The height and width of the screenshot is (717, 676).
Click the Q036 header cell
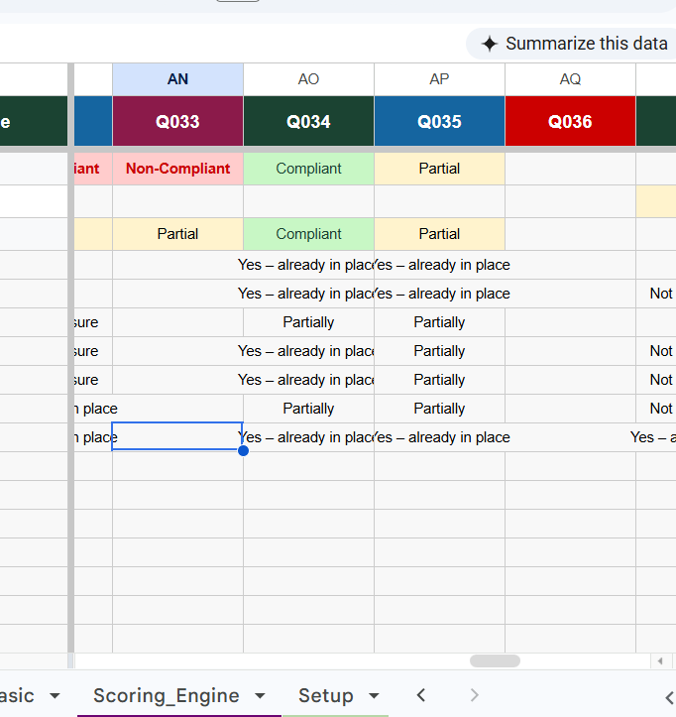[x=570, y=121]
